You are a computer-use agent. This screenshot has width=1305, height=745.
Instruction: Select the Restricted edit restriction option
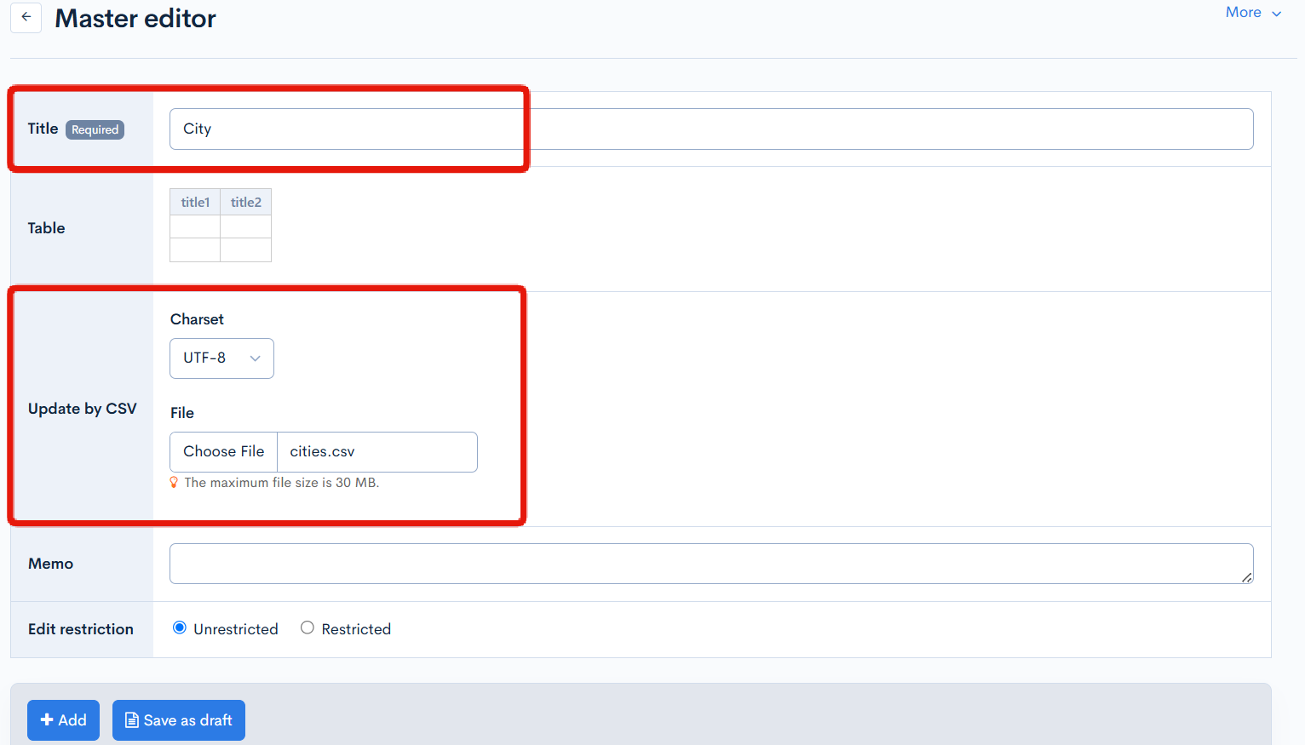(307, 628)
